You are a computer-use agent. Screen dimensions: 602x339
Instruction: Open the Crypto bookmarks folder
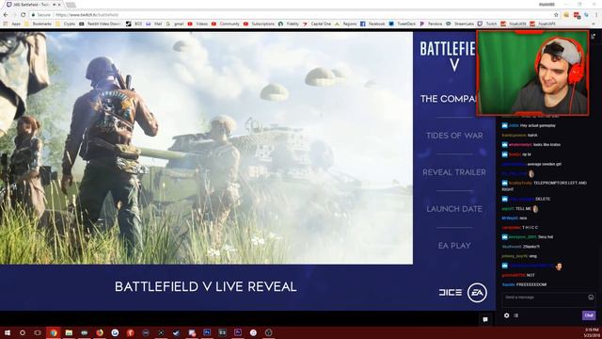point(65,24)
